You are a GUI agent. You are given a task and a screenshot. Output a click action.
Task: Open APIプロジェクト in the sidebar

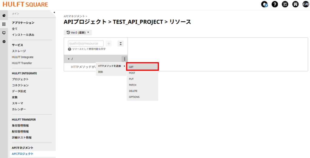[x=22, y=154]
